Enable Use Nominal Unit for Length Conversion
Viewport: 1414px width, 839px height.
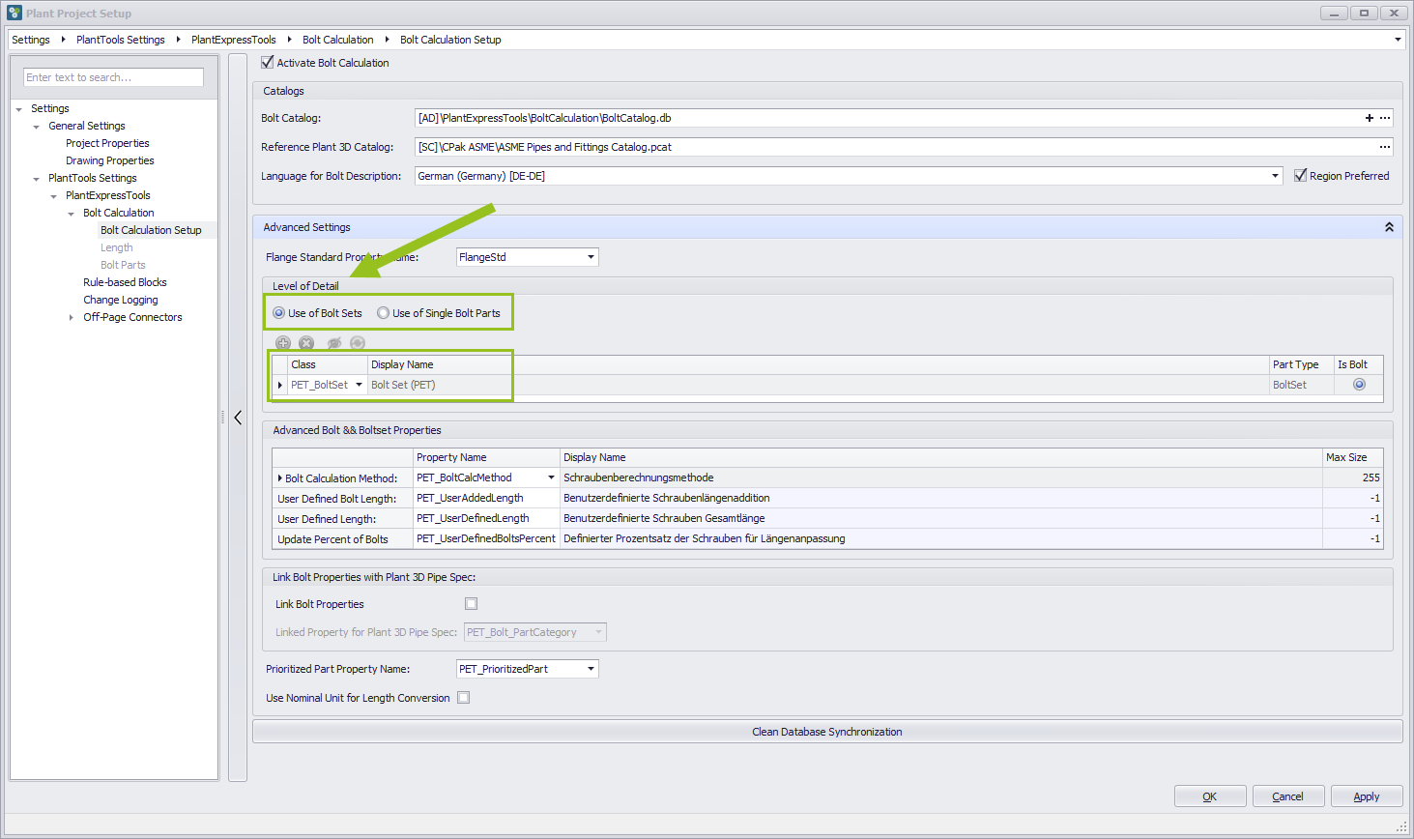463,697
